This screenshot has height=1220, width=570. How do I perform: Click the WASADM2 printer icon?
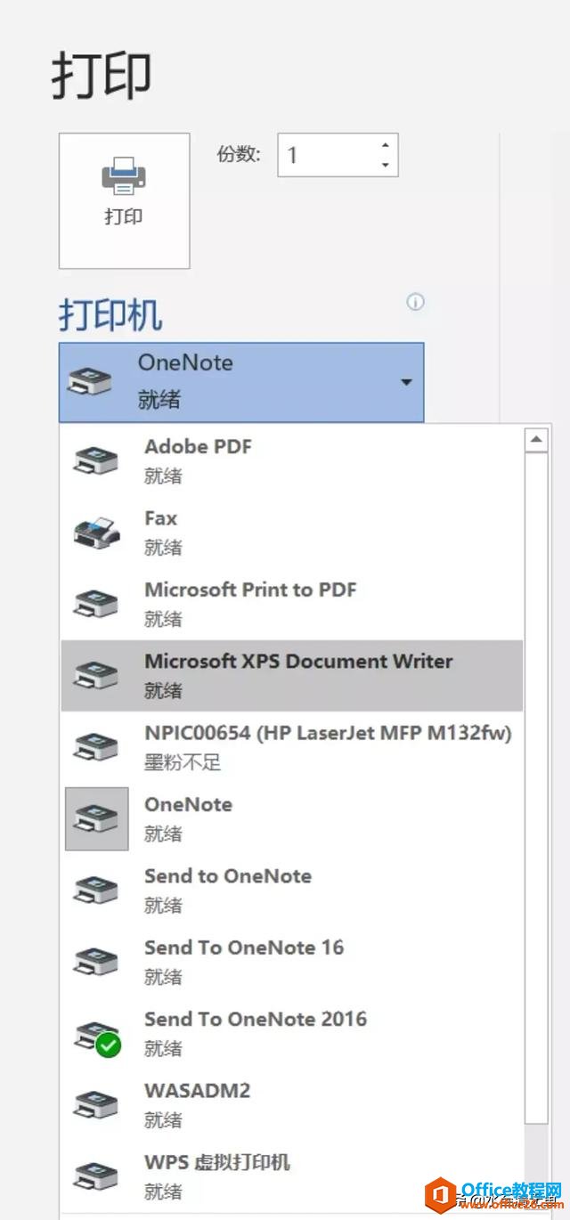[95, 1104]
